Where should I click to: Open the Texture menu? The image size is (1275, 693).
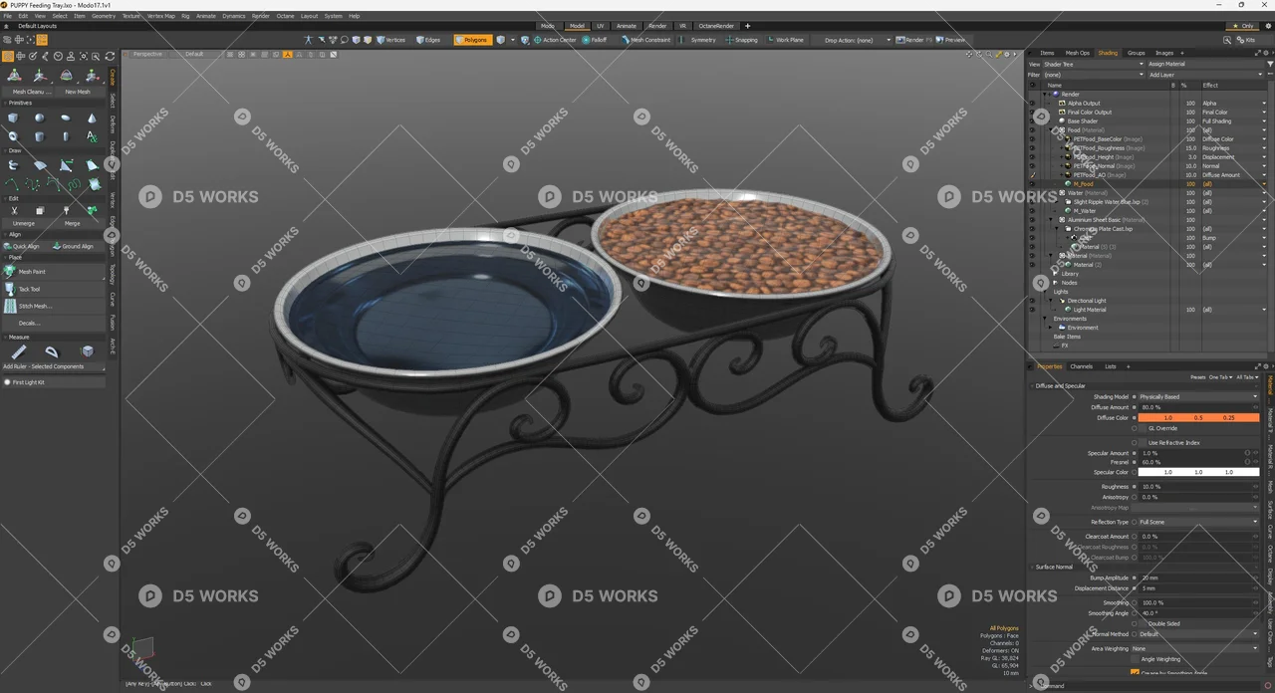[130, 16]
